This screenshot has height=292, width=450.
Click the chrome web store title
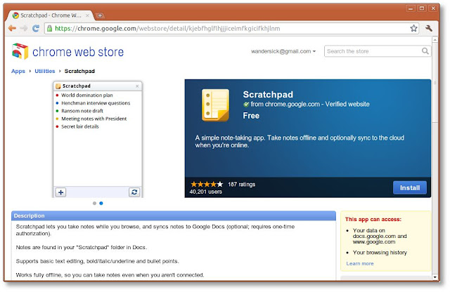(78, 52)
